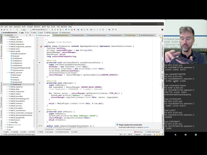This screenshot has height=155, width=207.
Task: Click the override gutter icon beside onResume
Action: 39,83
